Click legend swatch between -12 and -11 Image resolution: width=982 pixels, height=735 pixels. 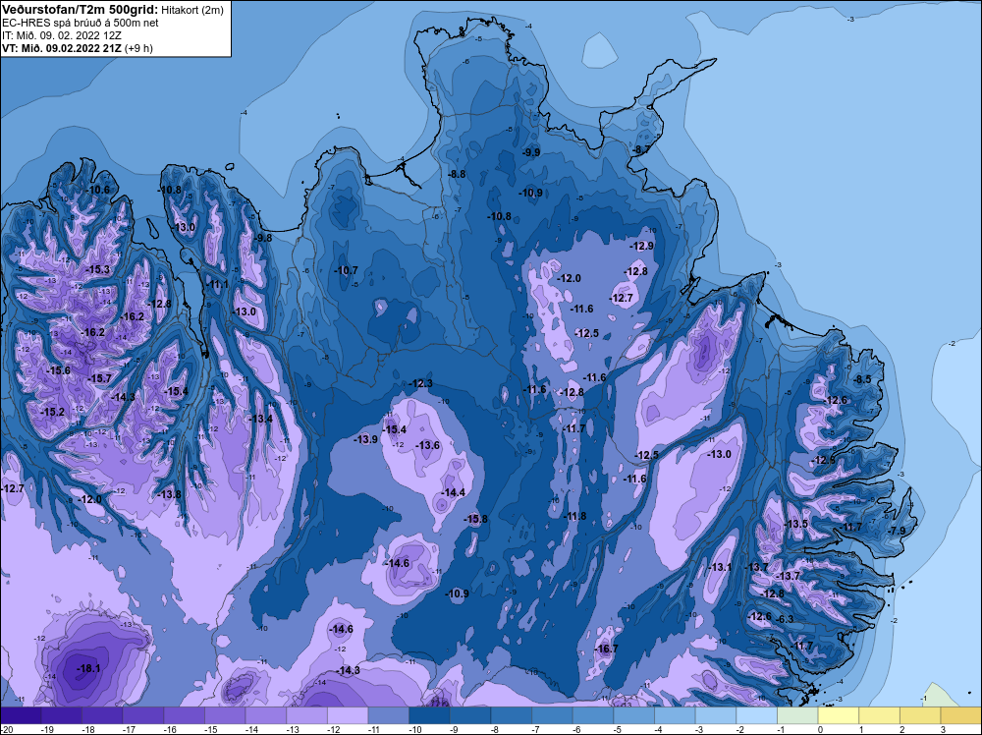click(348, 716)
